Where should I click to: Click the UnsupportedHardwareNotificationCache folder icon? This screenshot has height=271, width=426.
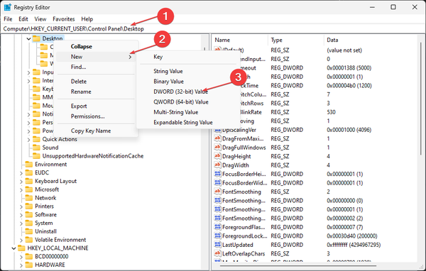click(x=36, y=156)
